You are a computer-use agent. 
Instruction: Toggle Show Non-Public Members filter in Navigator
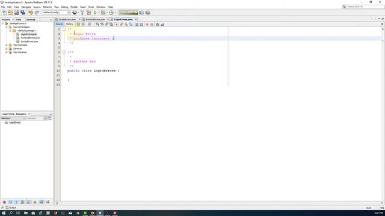pyautogui.click(x=23, y=202)
